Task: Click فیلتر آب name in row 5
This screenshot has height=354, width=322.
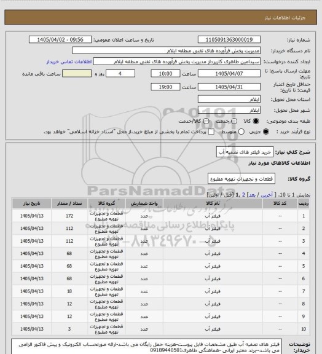Action: point(213,266)
